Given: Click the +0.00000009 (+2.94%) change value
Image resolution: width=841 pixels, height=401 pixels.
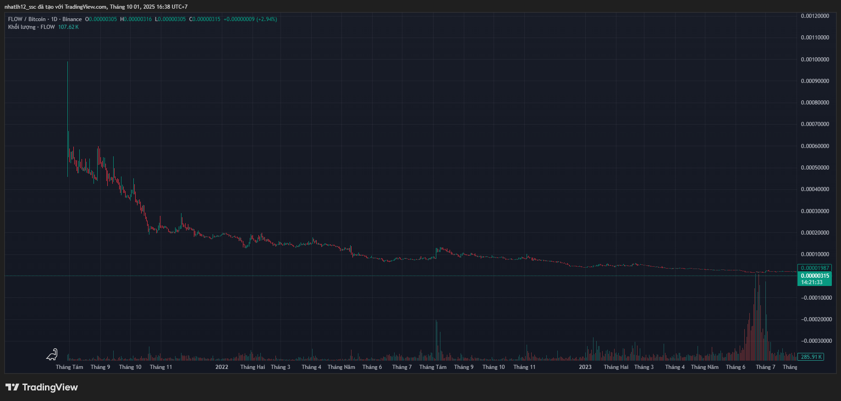Looking at the screenshot, I should click(x=250, y=19).
